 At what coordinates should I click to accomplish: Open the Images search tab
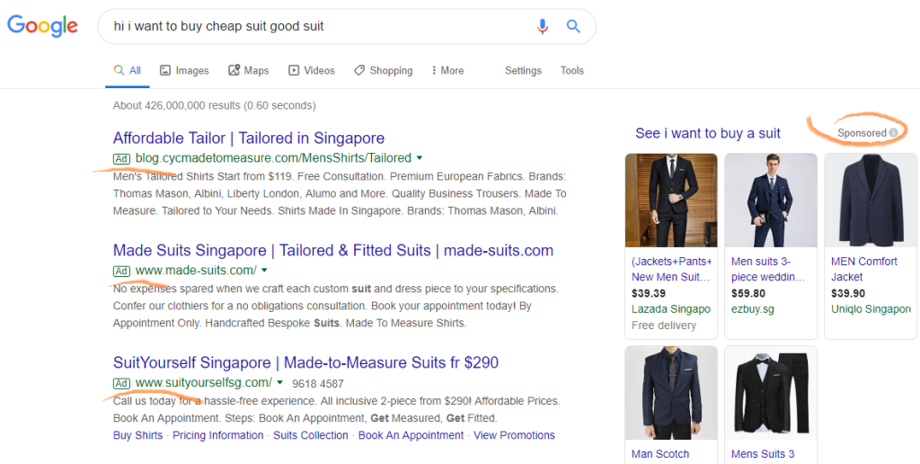tap(184, 70)
